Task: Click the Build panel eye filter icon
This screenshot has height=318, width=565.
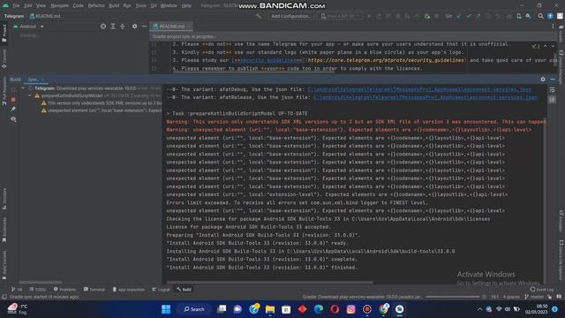Action: tap(13, 119)
